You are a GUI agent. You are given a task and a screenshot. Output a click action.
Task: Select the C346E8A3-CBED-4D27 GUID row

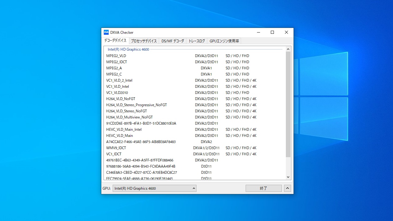(194, 173)
